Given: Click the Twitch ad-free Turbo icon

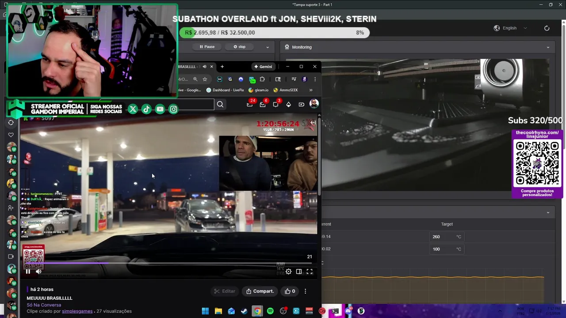Looking at the screenshot, I should click(301, 104).
